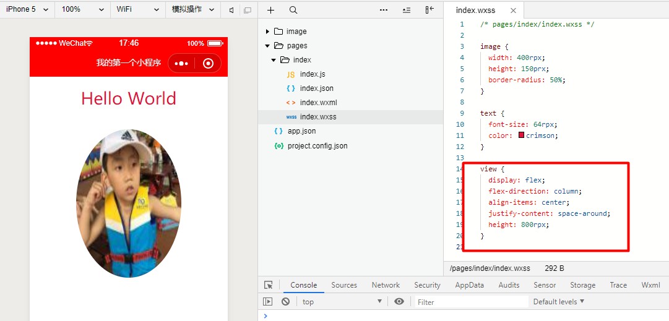Image resolution: width=669 pixels, height=321 pixels.
Task: Click the add new file plus icon
Action: [270, 10]
